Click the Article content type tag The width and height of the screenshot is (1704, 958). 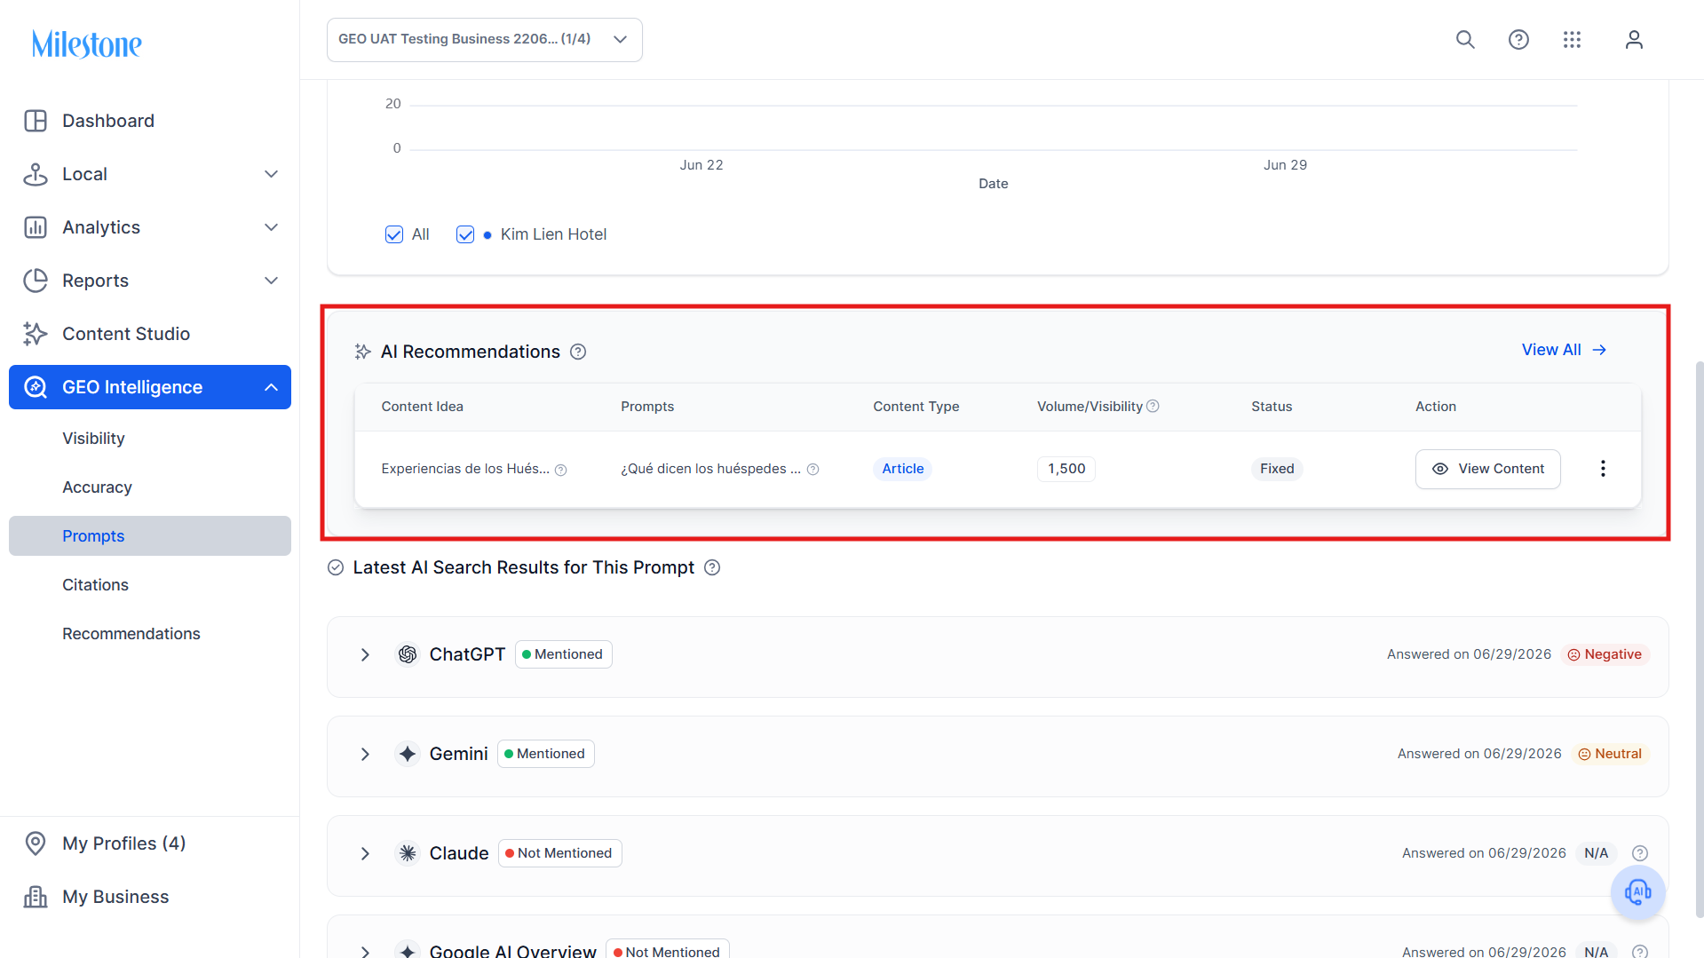click(x=902, y=469)
